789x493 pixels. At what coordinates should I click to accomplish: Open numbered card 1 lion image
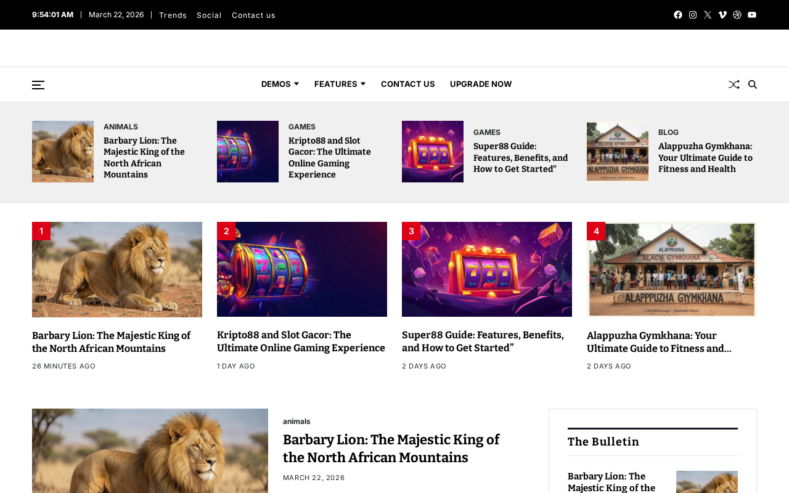[117, 269]
